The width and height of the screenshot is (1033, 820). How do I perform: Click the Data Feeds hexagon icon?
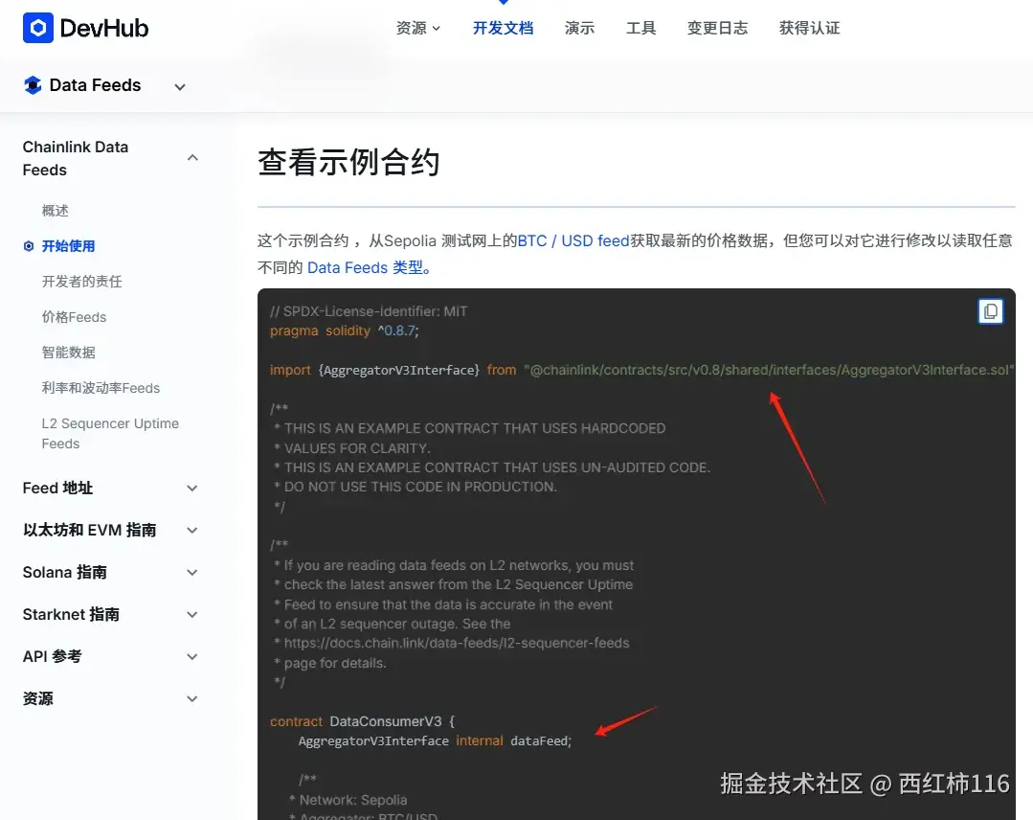point(33,85)
